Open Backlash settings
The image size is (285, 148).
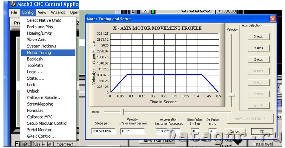(48, 59)
